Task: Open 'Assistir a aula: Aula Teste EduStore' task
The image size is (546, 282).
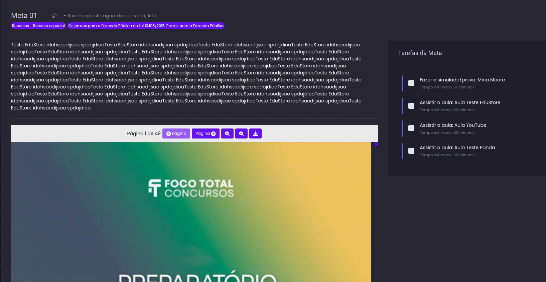Action: [460, 102]
